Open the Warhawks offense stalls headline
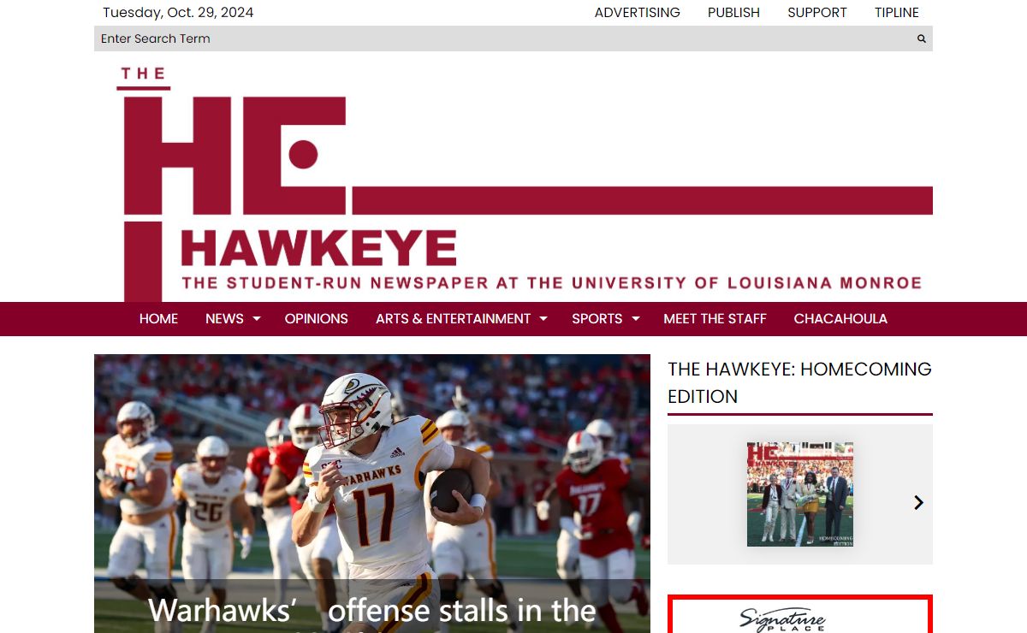Image resolution: width=1027 pixels, height=633 pixels. pos(371,612)
